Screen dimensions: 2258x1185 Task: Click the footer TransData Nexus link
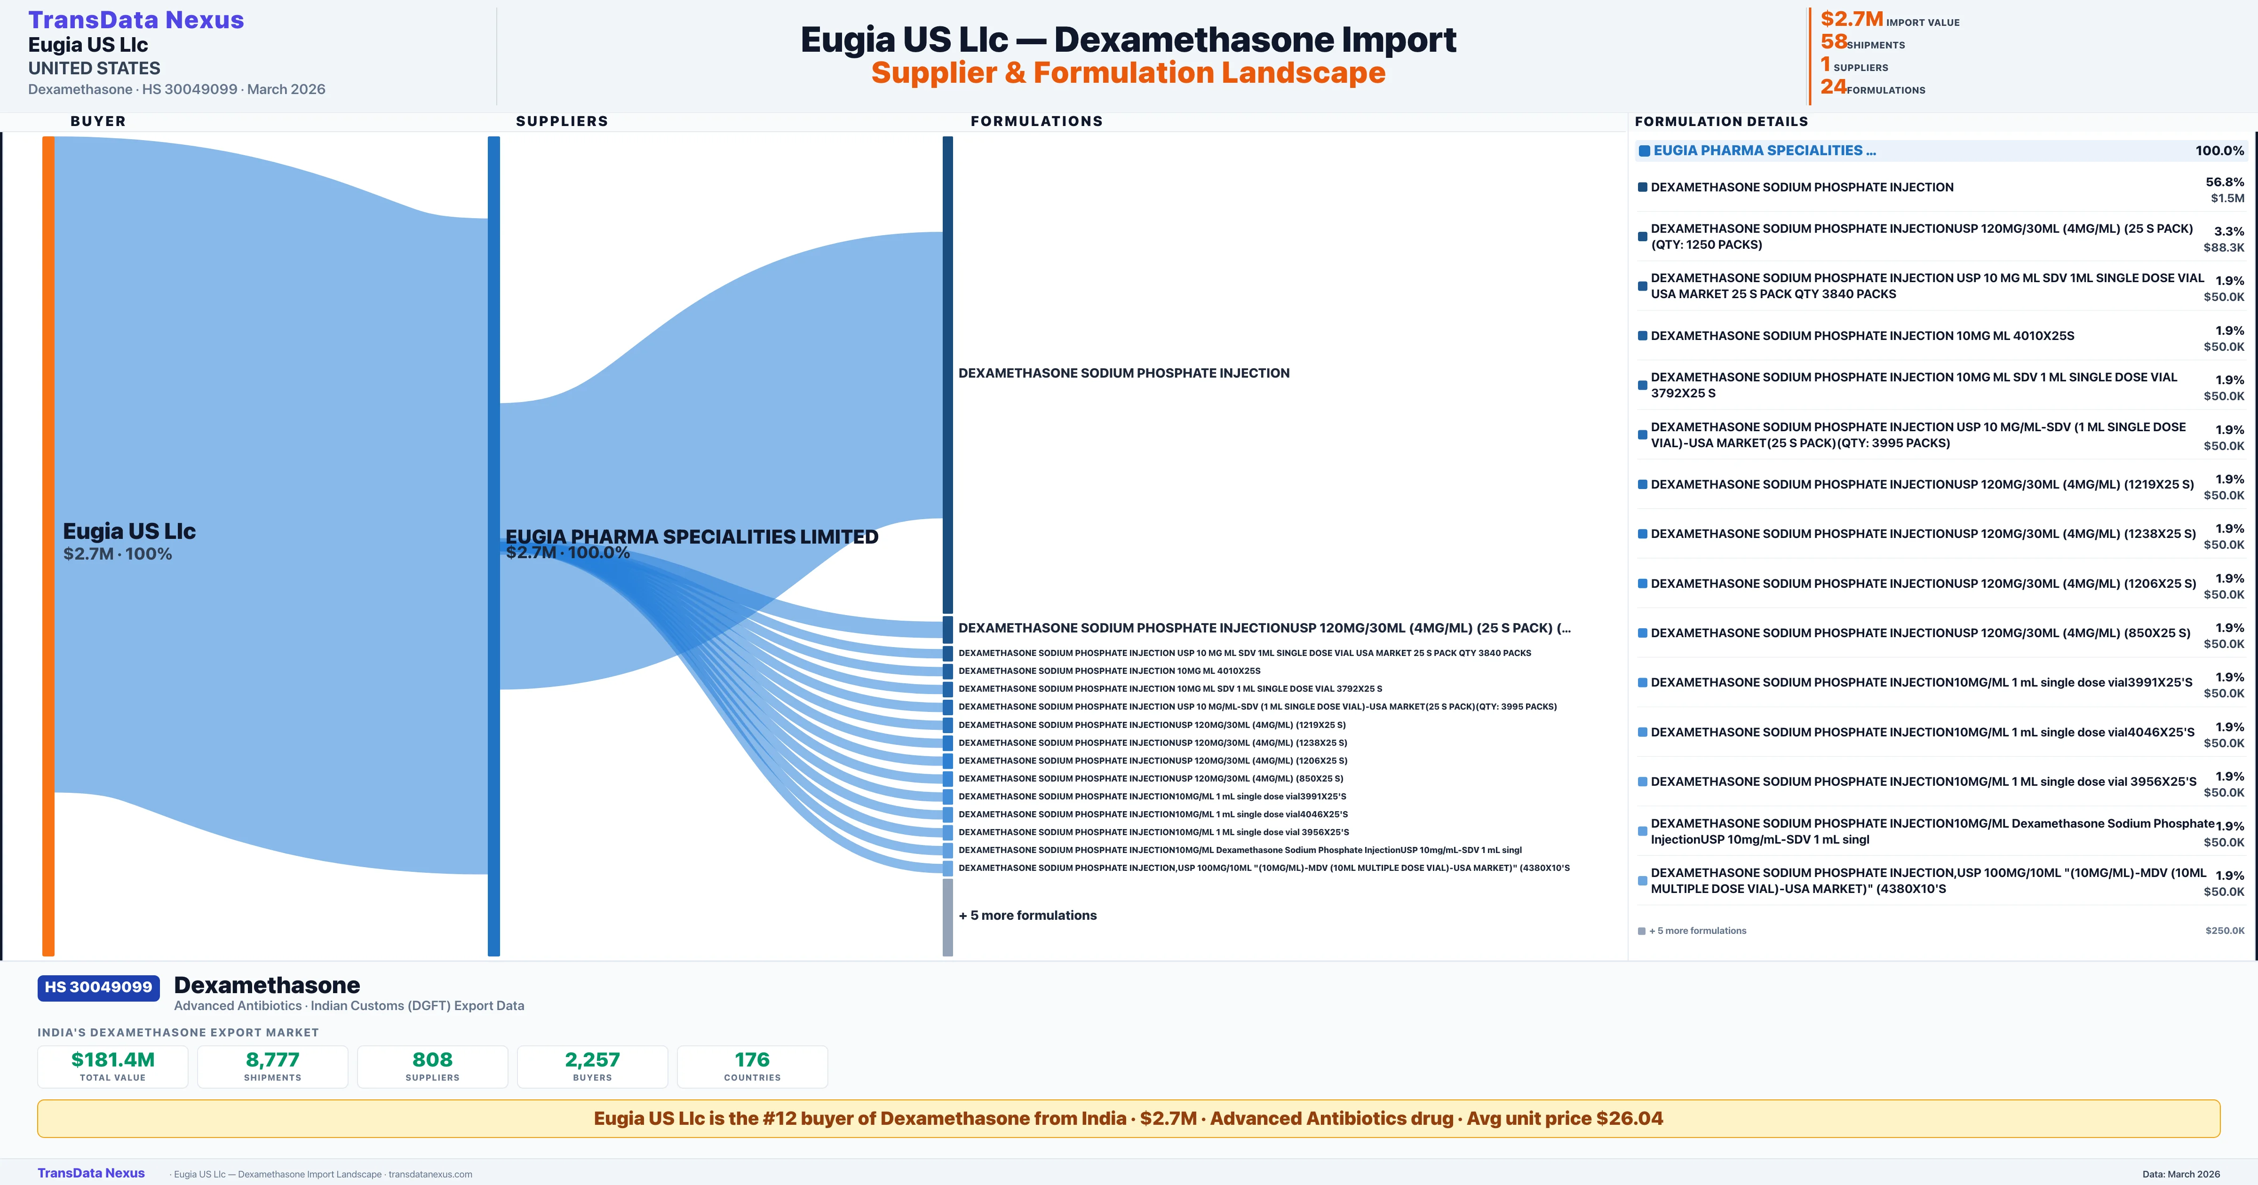pos(91,1173)
